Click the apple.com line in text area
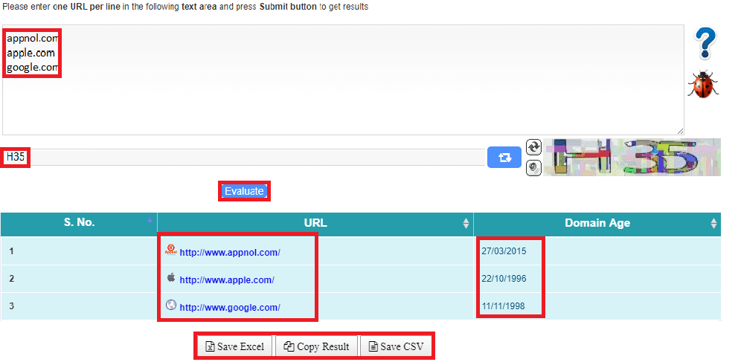The image size is (741, 362). pos(31,52)
